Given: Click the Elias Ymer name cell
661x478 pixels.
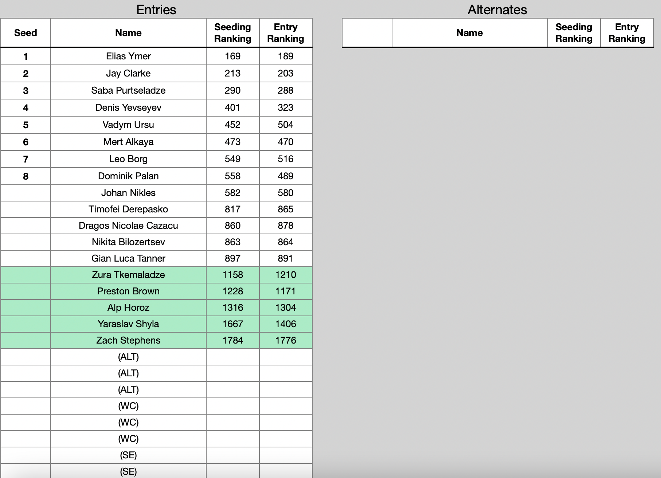Looking at the screenshot, I should 128,56.
